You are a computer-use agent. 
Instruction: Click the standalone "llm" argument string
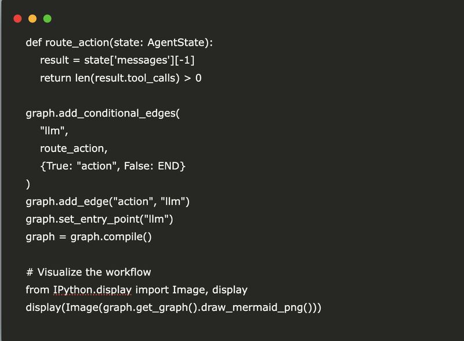[x=54, y=131]
